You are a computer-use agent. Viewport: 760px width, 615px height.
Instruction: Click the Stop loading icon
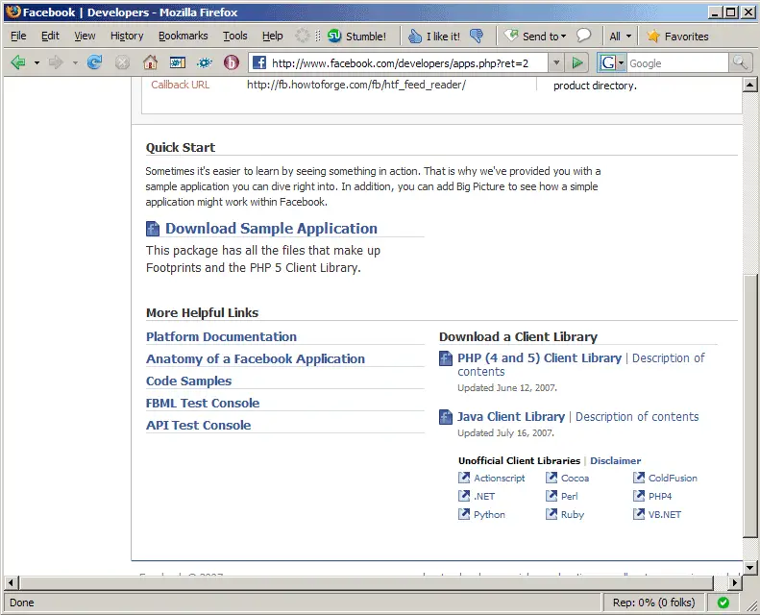pos(122,62)
